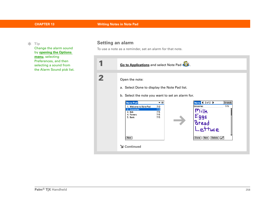The height and width of the screenshot is (203, 262).
Task: Click the '2 of 2' note counter
Action: click(x=208, y=103)
